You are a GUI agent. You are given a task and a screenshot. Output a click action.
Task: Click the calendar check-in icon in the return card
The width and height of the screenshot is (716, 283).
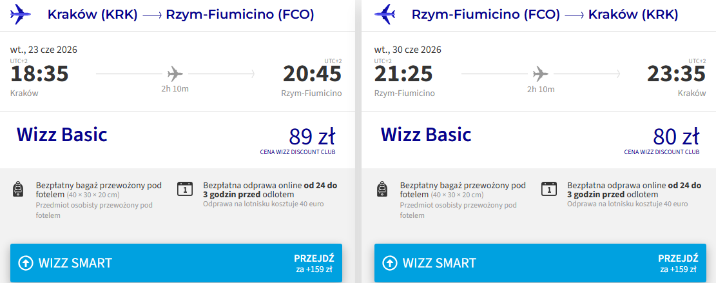tap(549, 188)
